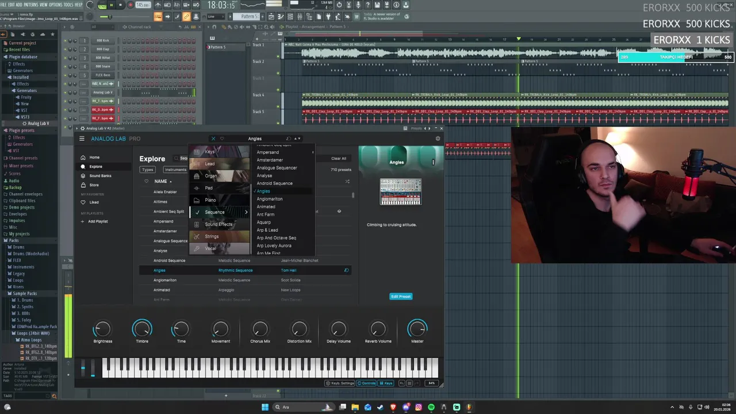Select the Lead category in type menu
This screenshot has height=414, width=736.
(x=220, y=163)
